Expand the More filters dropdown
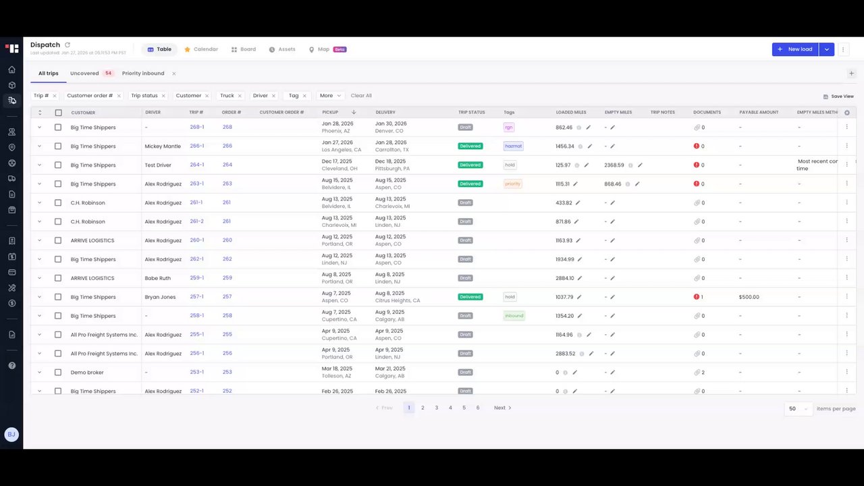Image resolution: width=864 pixels, height=486 pixels. (x=329, y=96)
